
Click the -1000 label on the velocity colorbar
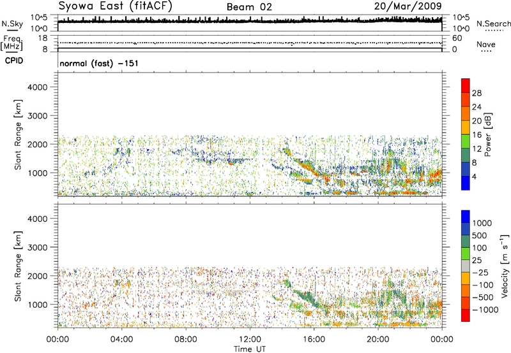(x=485, y=310)
